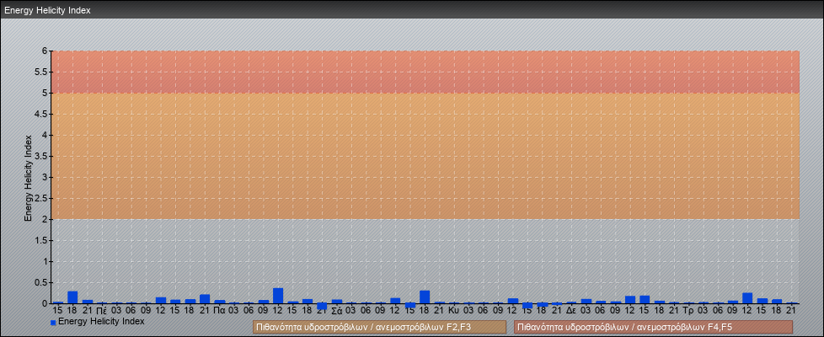This screenshot has width=824, height=337.
Task: Click the 6 value on the y-axis
Action: coord(45,51)
